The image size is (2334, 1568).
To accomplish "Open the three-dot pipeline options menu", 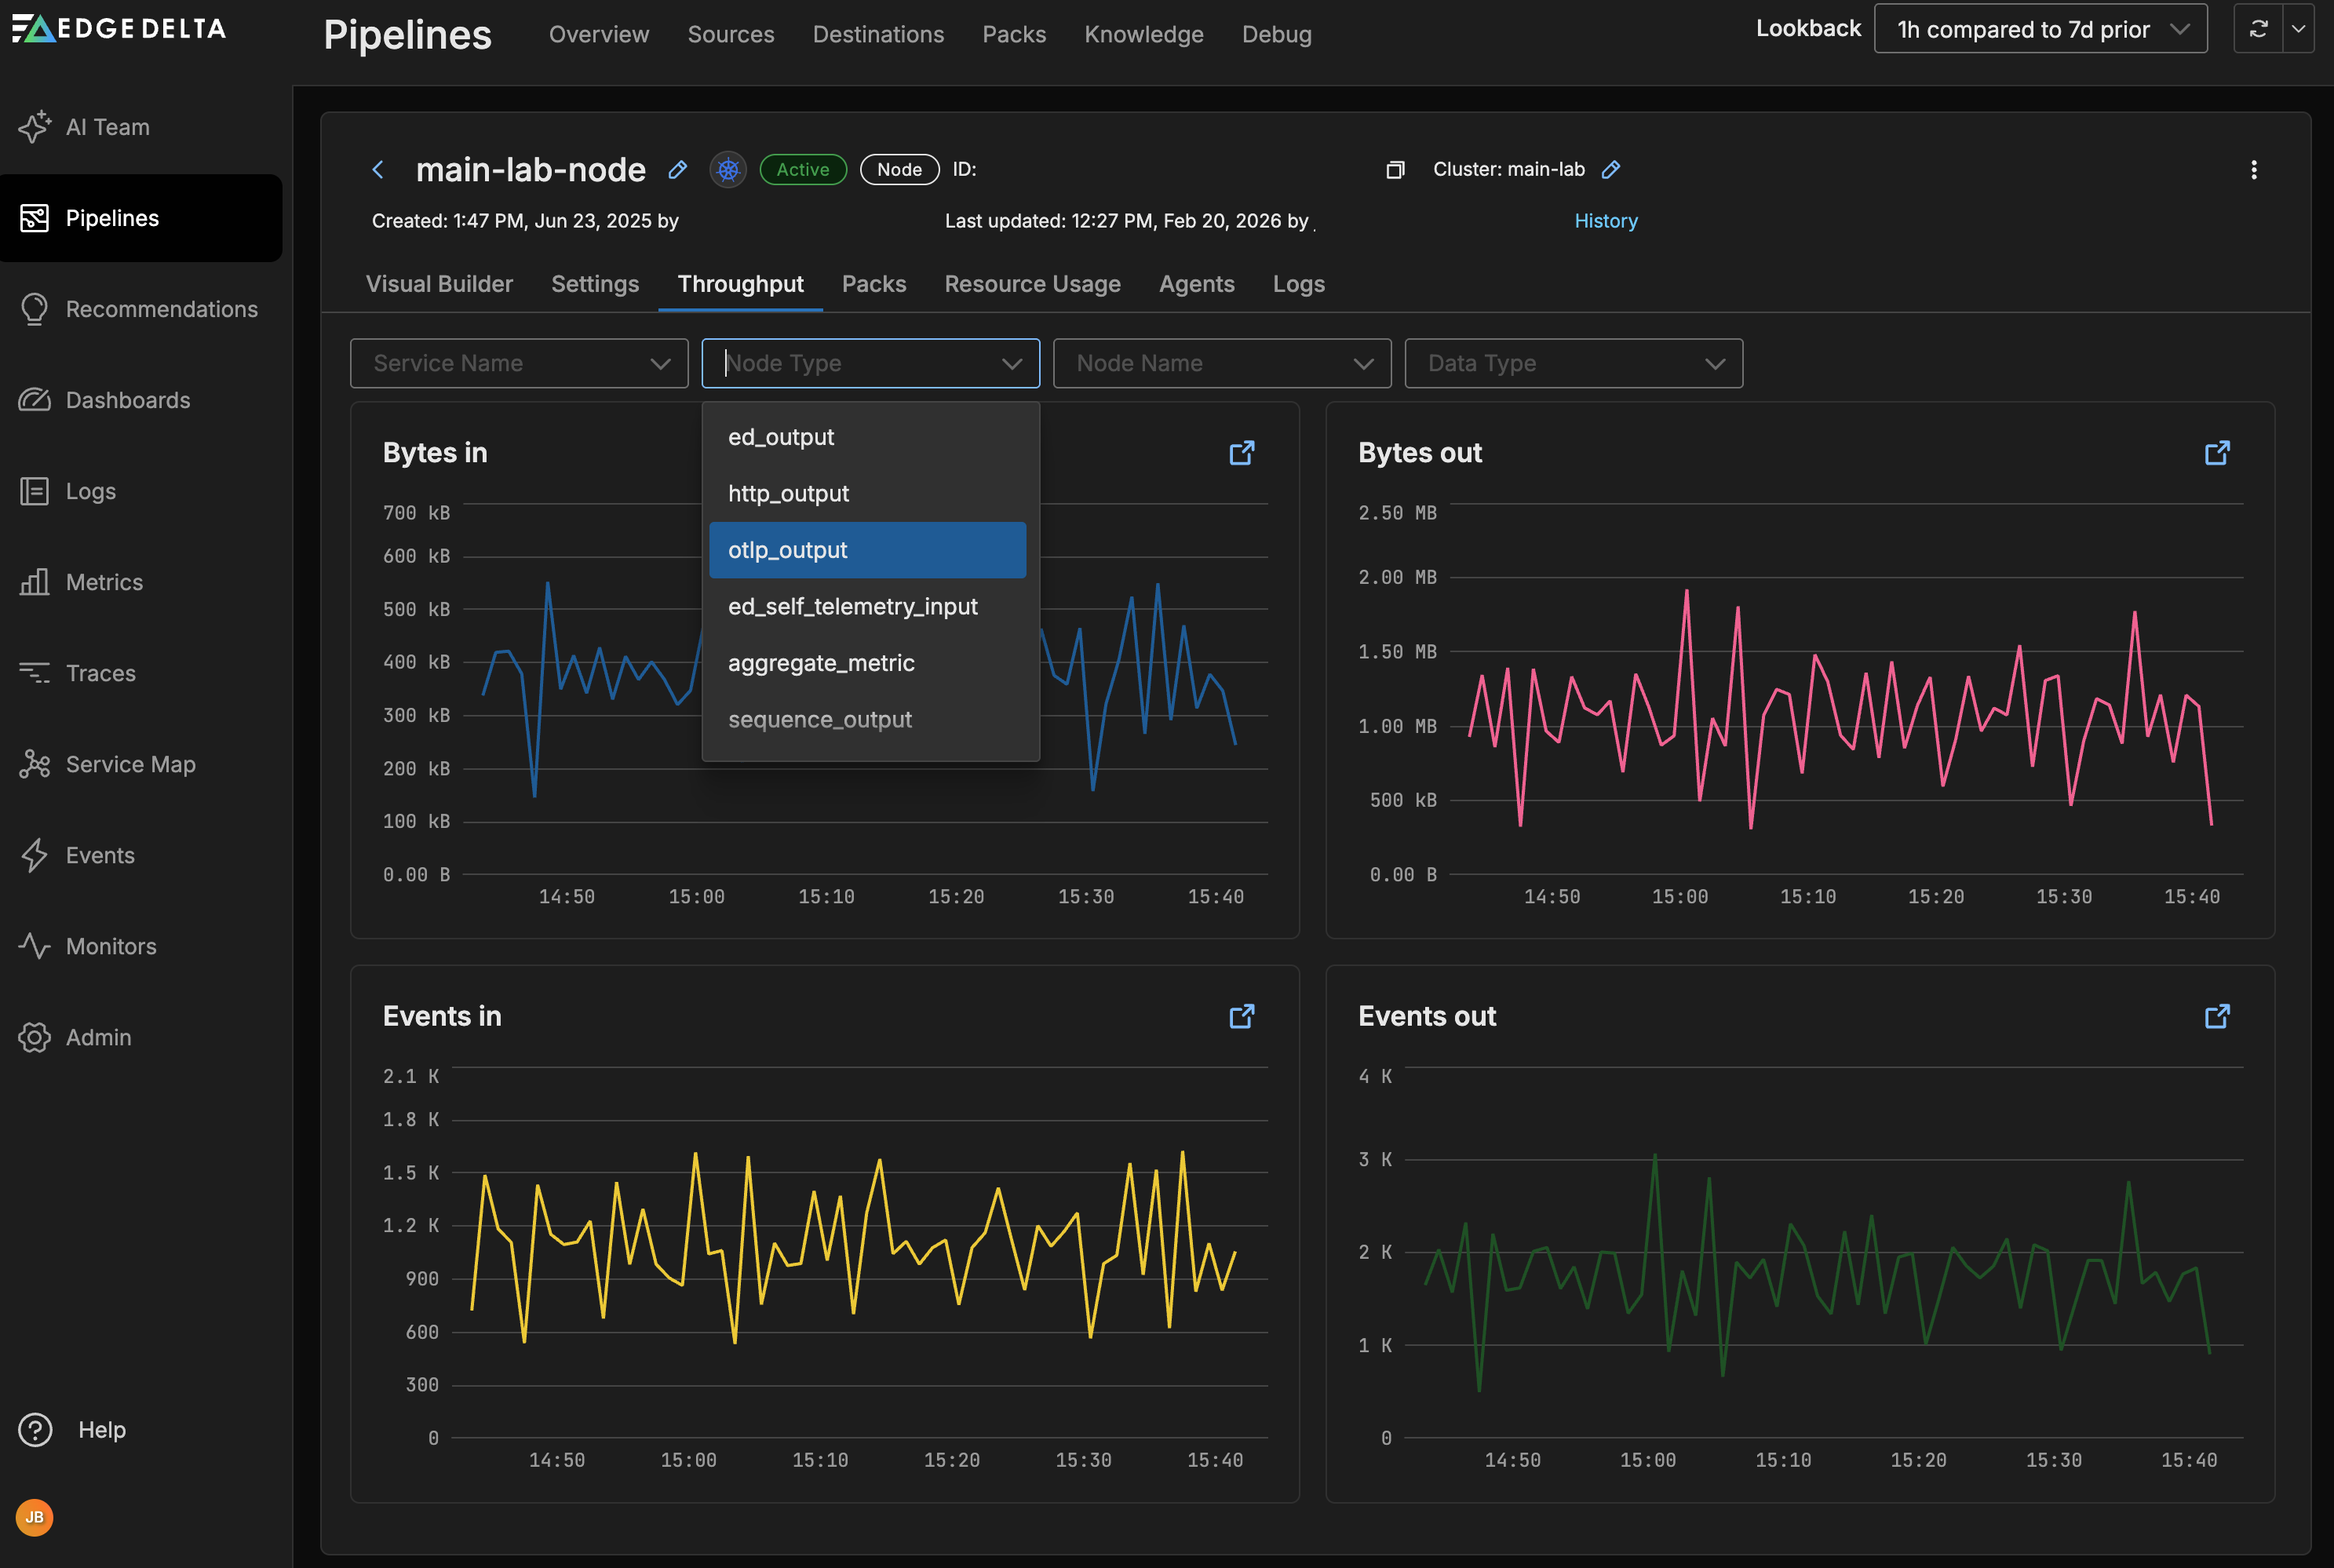I will pyautogui.click(x=2253, y=170).
